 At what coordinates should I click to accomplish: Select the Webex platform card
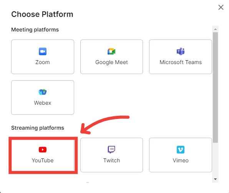pos(43,97)
